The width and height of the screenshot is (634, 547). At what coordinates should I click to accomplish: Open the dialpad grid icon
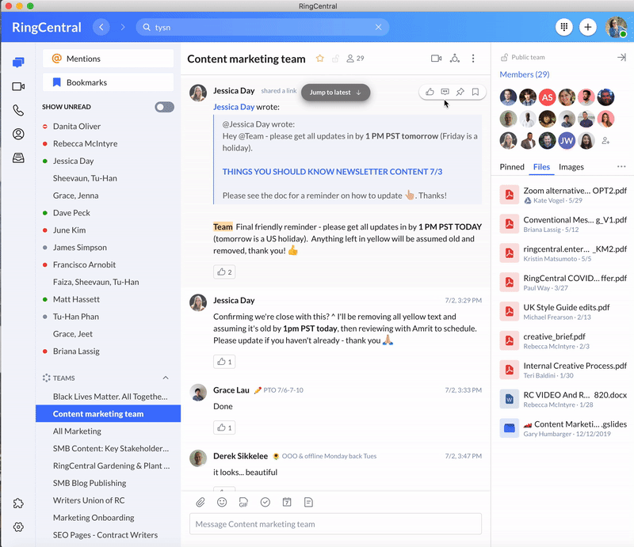(x=564, y=27)
